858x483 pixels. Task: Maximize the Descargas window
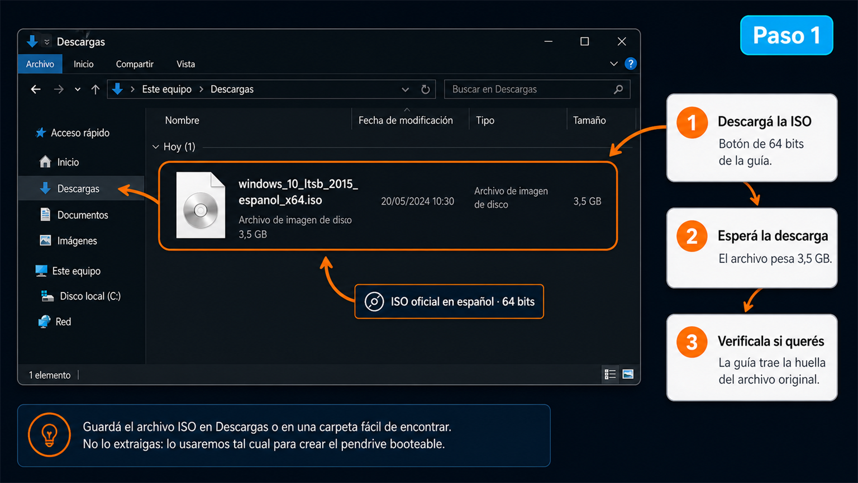tap(584, 41)
